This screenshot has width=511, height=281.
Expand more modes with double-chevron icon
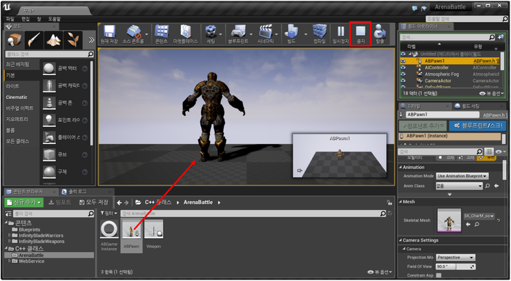(91, 40)
